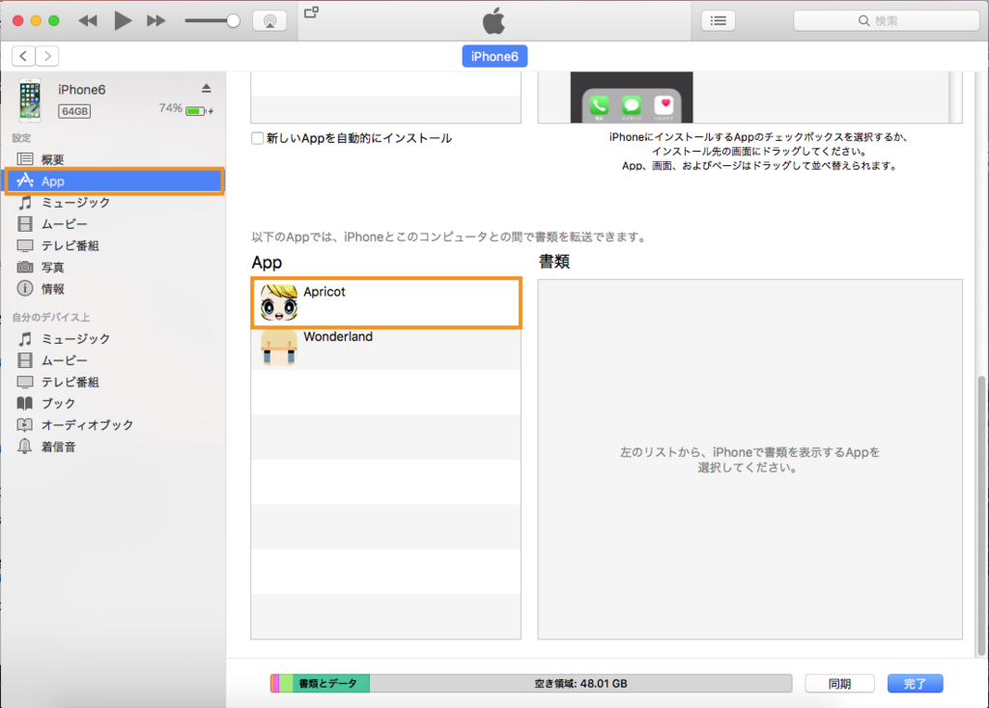Start playback with the play button
989x708 pixels.
[123, 21]
